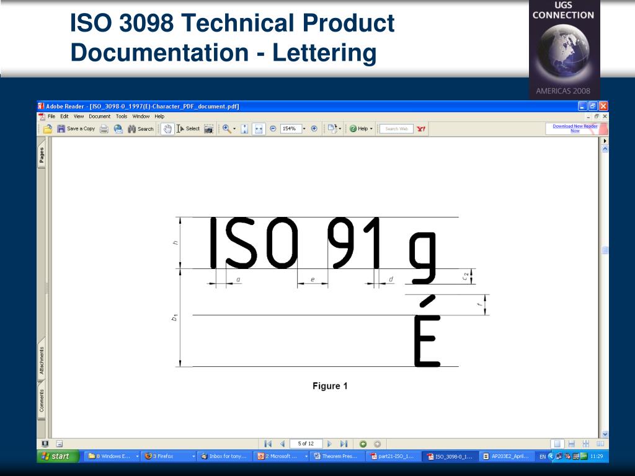This screenshot has width=635, height=476.
Task: Select Facing pages layout icon
Action: point(600,444)
